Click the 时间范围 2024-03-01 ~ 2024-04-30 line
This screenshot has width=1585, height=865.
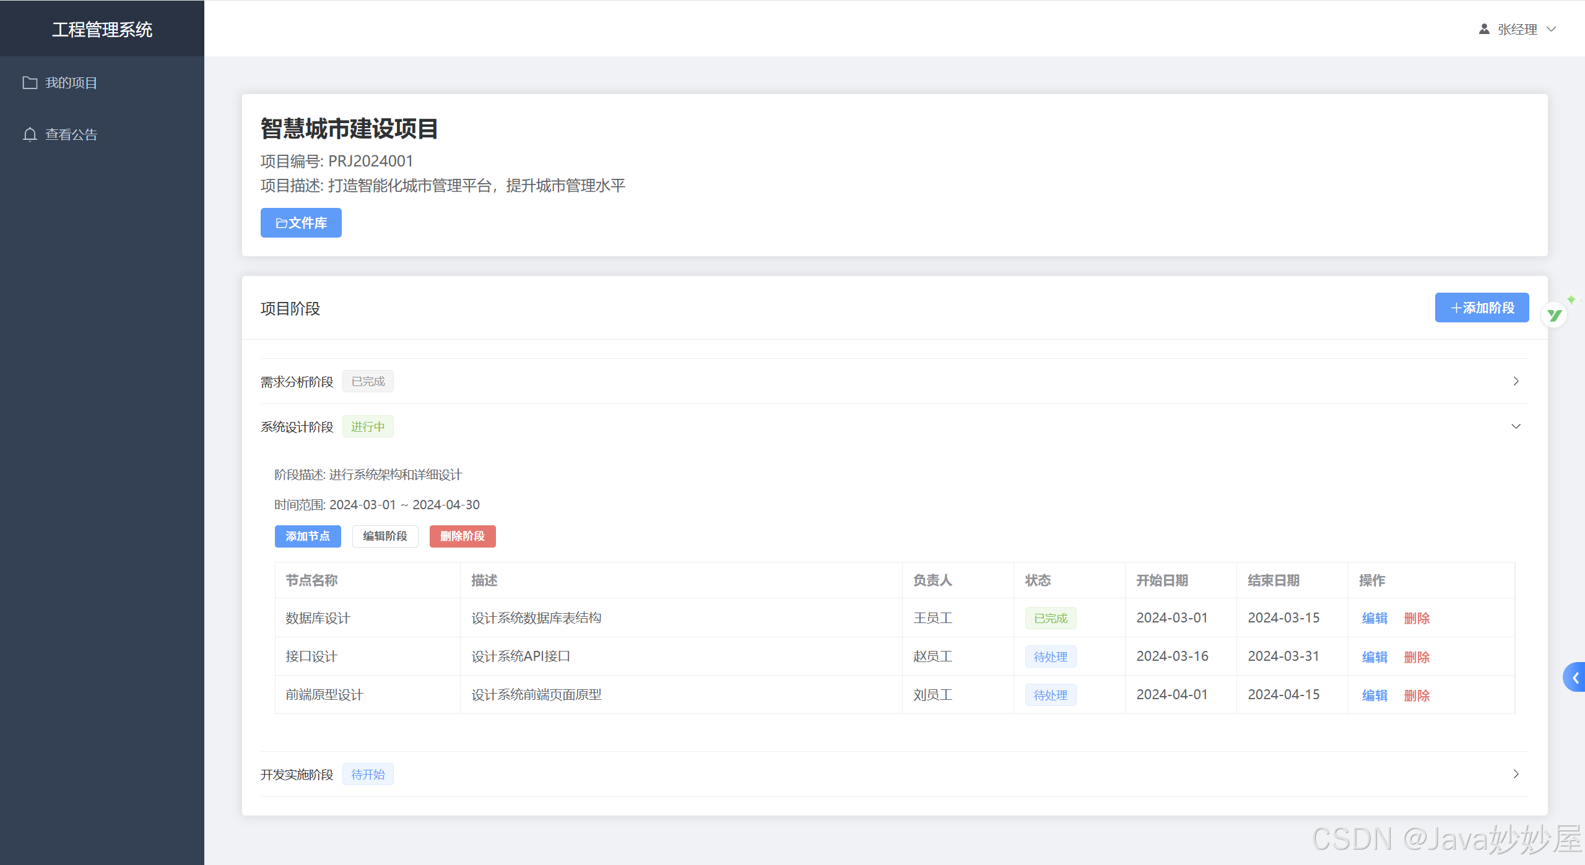coord(377,505)
